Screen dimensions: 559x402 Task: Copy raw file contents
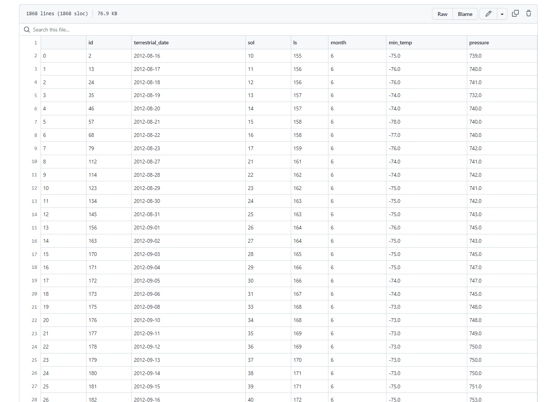[515, 13]
